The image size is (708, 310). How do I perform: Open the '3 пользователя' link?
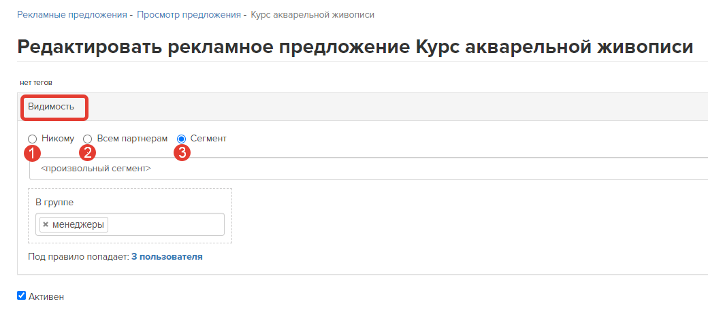(167, 257)
